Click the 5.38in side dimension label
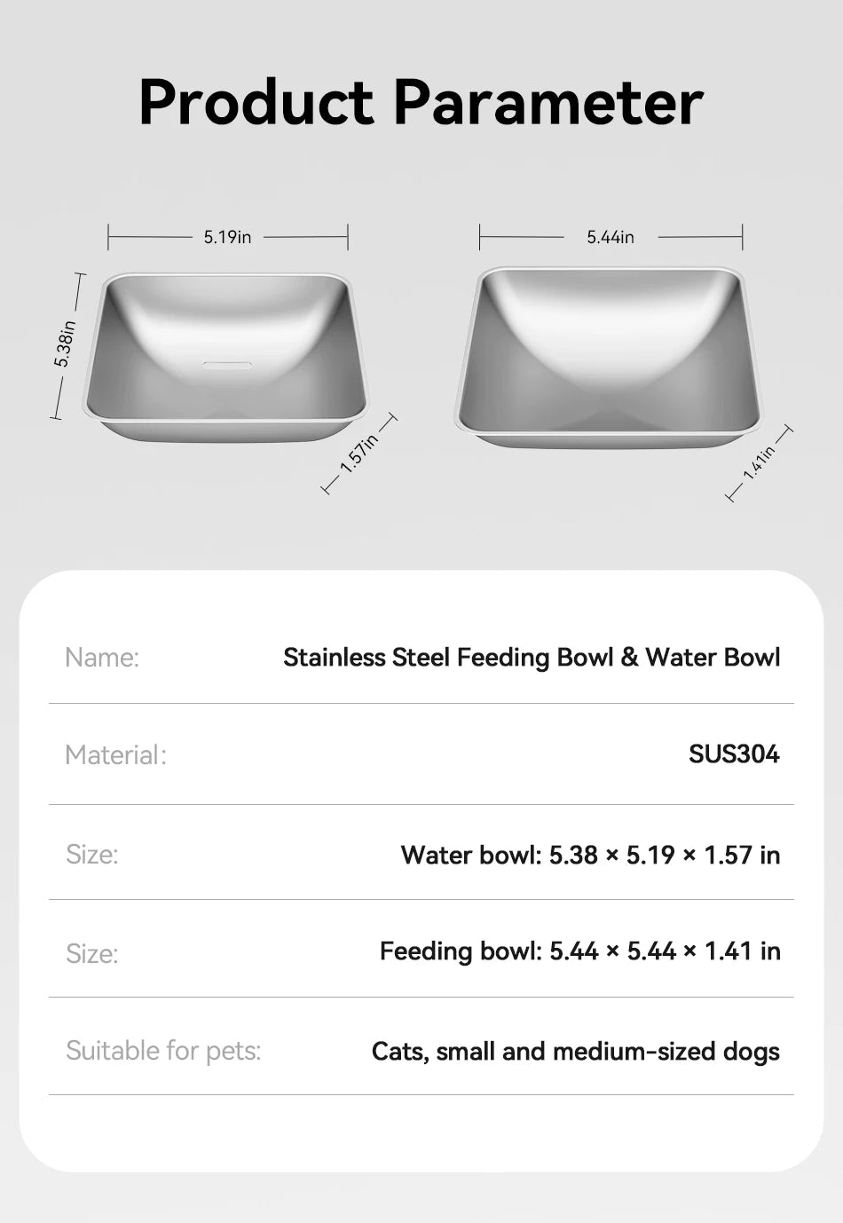 point(65,343)
